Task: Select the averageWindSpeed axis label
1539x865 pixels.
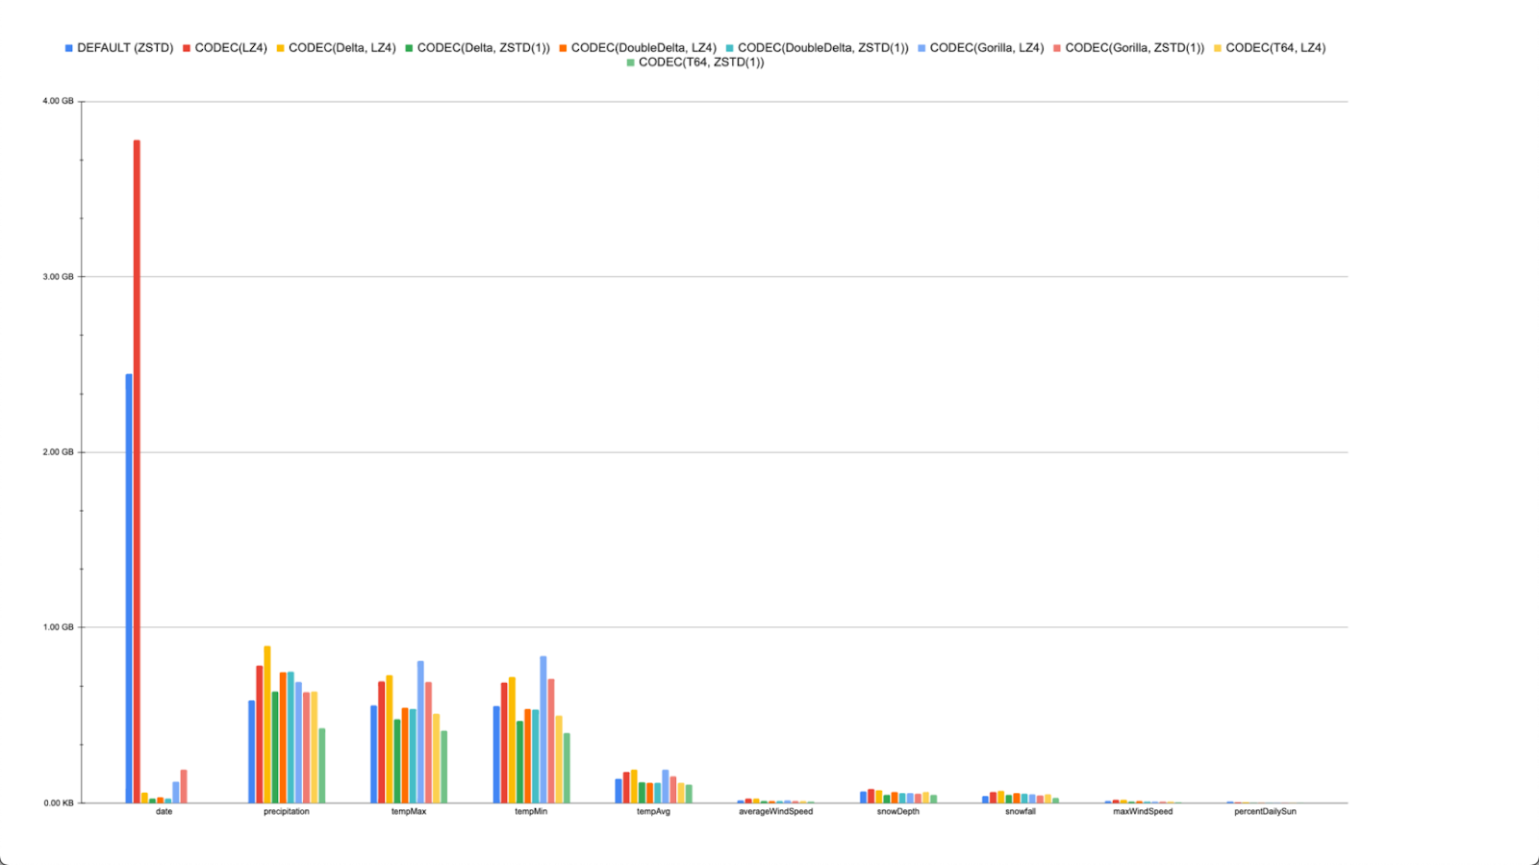Action: coord(775,811)
